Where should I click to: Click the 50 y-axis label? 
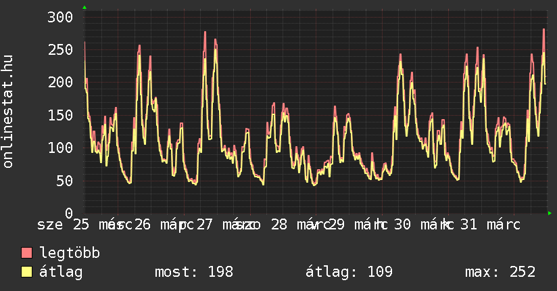pyautogui.click(x=64, y=181)
